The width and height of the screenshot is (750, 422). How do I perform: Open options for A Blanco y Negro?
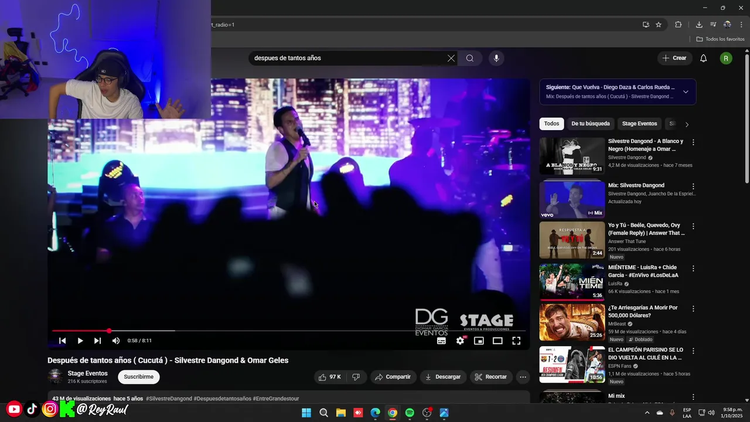(x=693, y=142)
